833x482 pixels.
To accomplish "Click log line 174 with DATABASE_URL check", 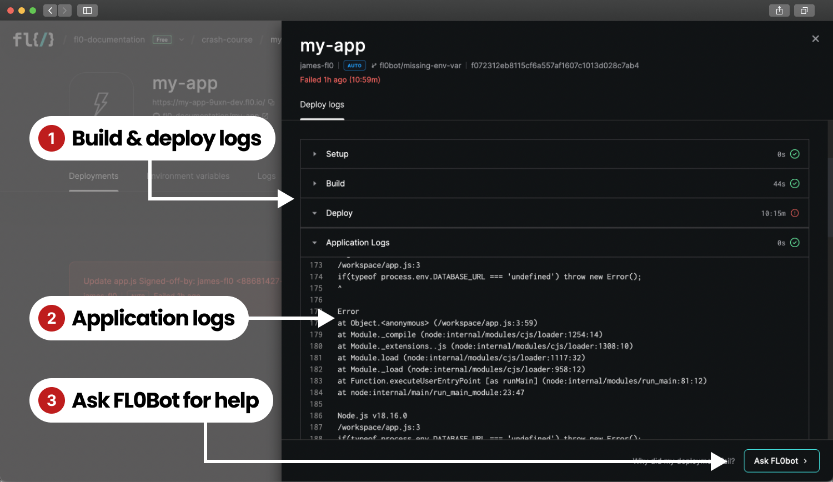I will [489, 277].
